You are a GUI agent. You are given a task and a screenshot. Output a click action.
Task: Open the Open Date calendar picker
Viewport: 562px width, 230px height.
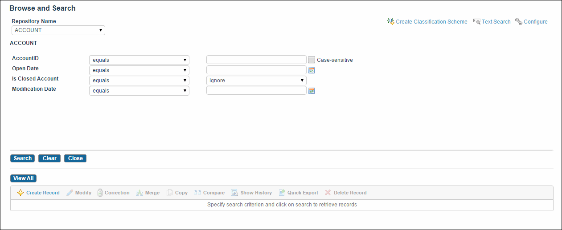tap(312, 70)
